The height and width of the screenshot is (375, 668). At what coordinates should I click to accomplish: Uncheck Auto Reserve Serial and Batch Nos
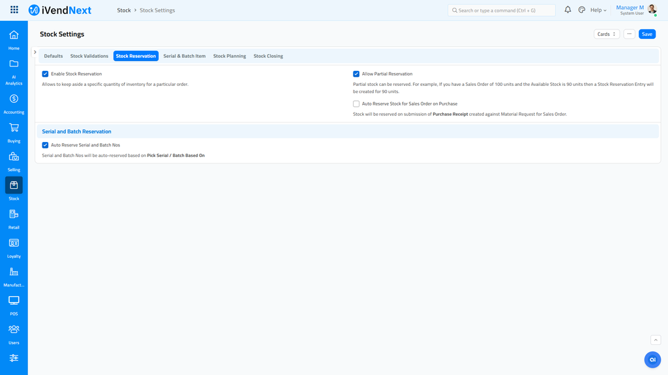click(x=45, y=145)
